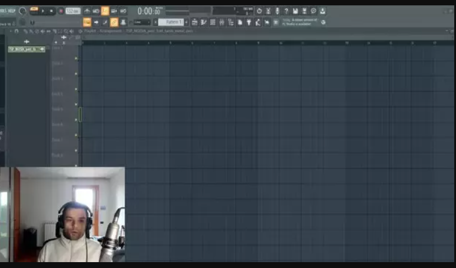Select the playlist zoom magnifier tool
The image size is (456, 268).
click(x=66, y=31)
